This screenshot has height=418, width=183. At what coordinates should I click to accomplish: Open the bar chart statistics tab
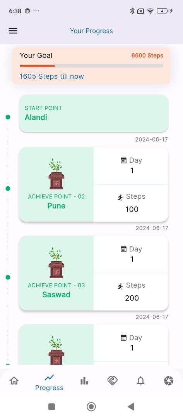[x=84, y=381]
